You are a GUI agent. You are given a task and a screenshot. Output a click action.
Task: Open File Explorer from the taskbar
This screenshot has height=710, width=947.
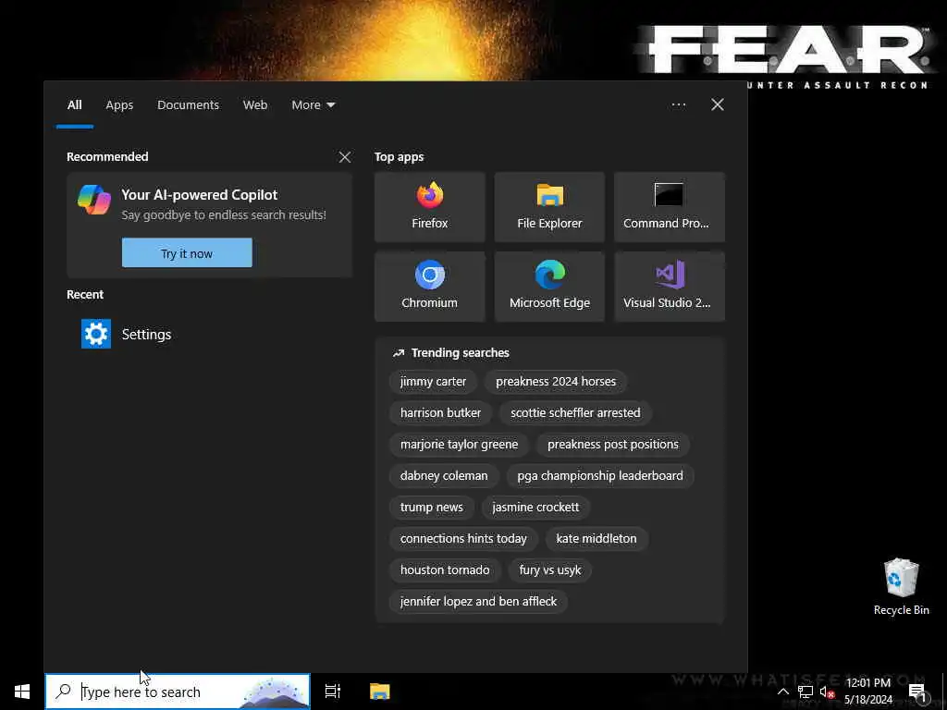380,692
